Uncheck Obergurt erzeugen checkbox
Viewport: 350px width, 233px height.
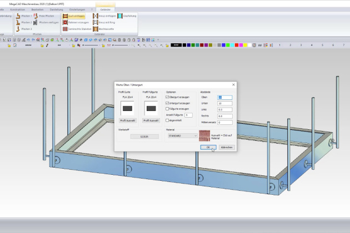(x=168, y=97)
